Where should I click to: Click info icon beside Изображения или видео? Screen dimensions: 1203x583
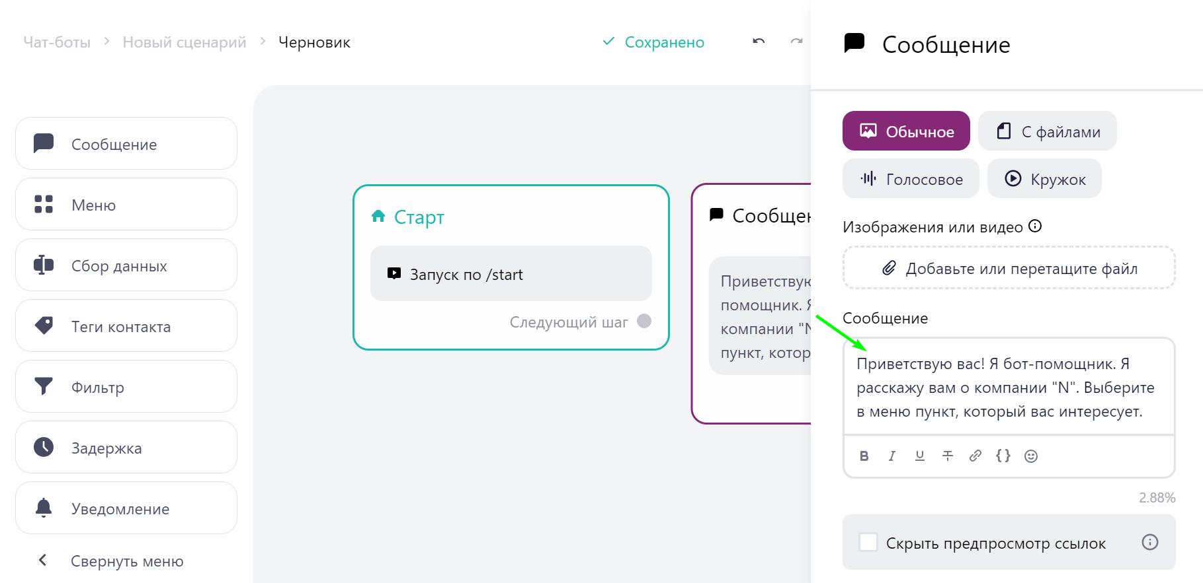[1035, 226]
